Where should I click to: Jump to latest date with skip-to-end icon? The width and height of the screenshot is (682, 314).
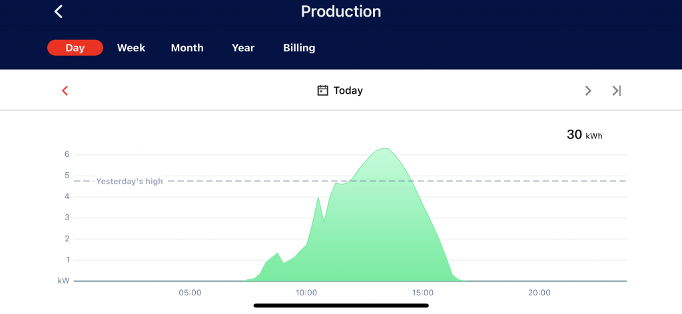pyautogui.click(x=616, y=91)
